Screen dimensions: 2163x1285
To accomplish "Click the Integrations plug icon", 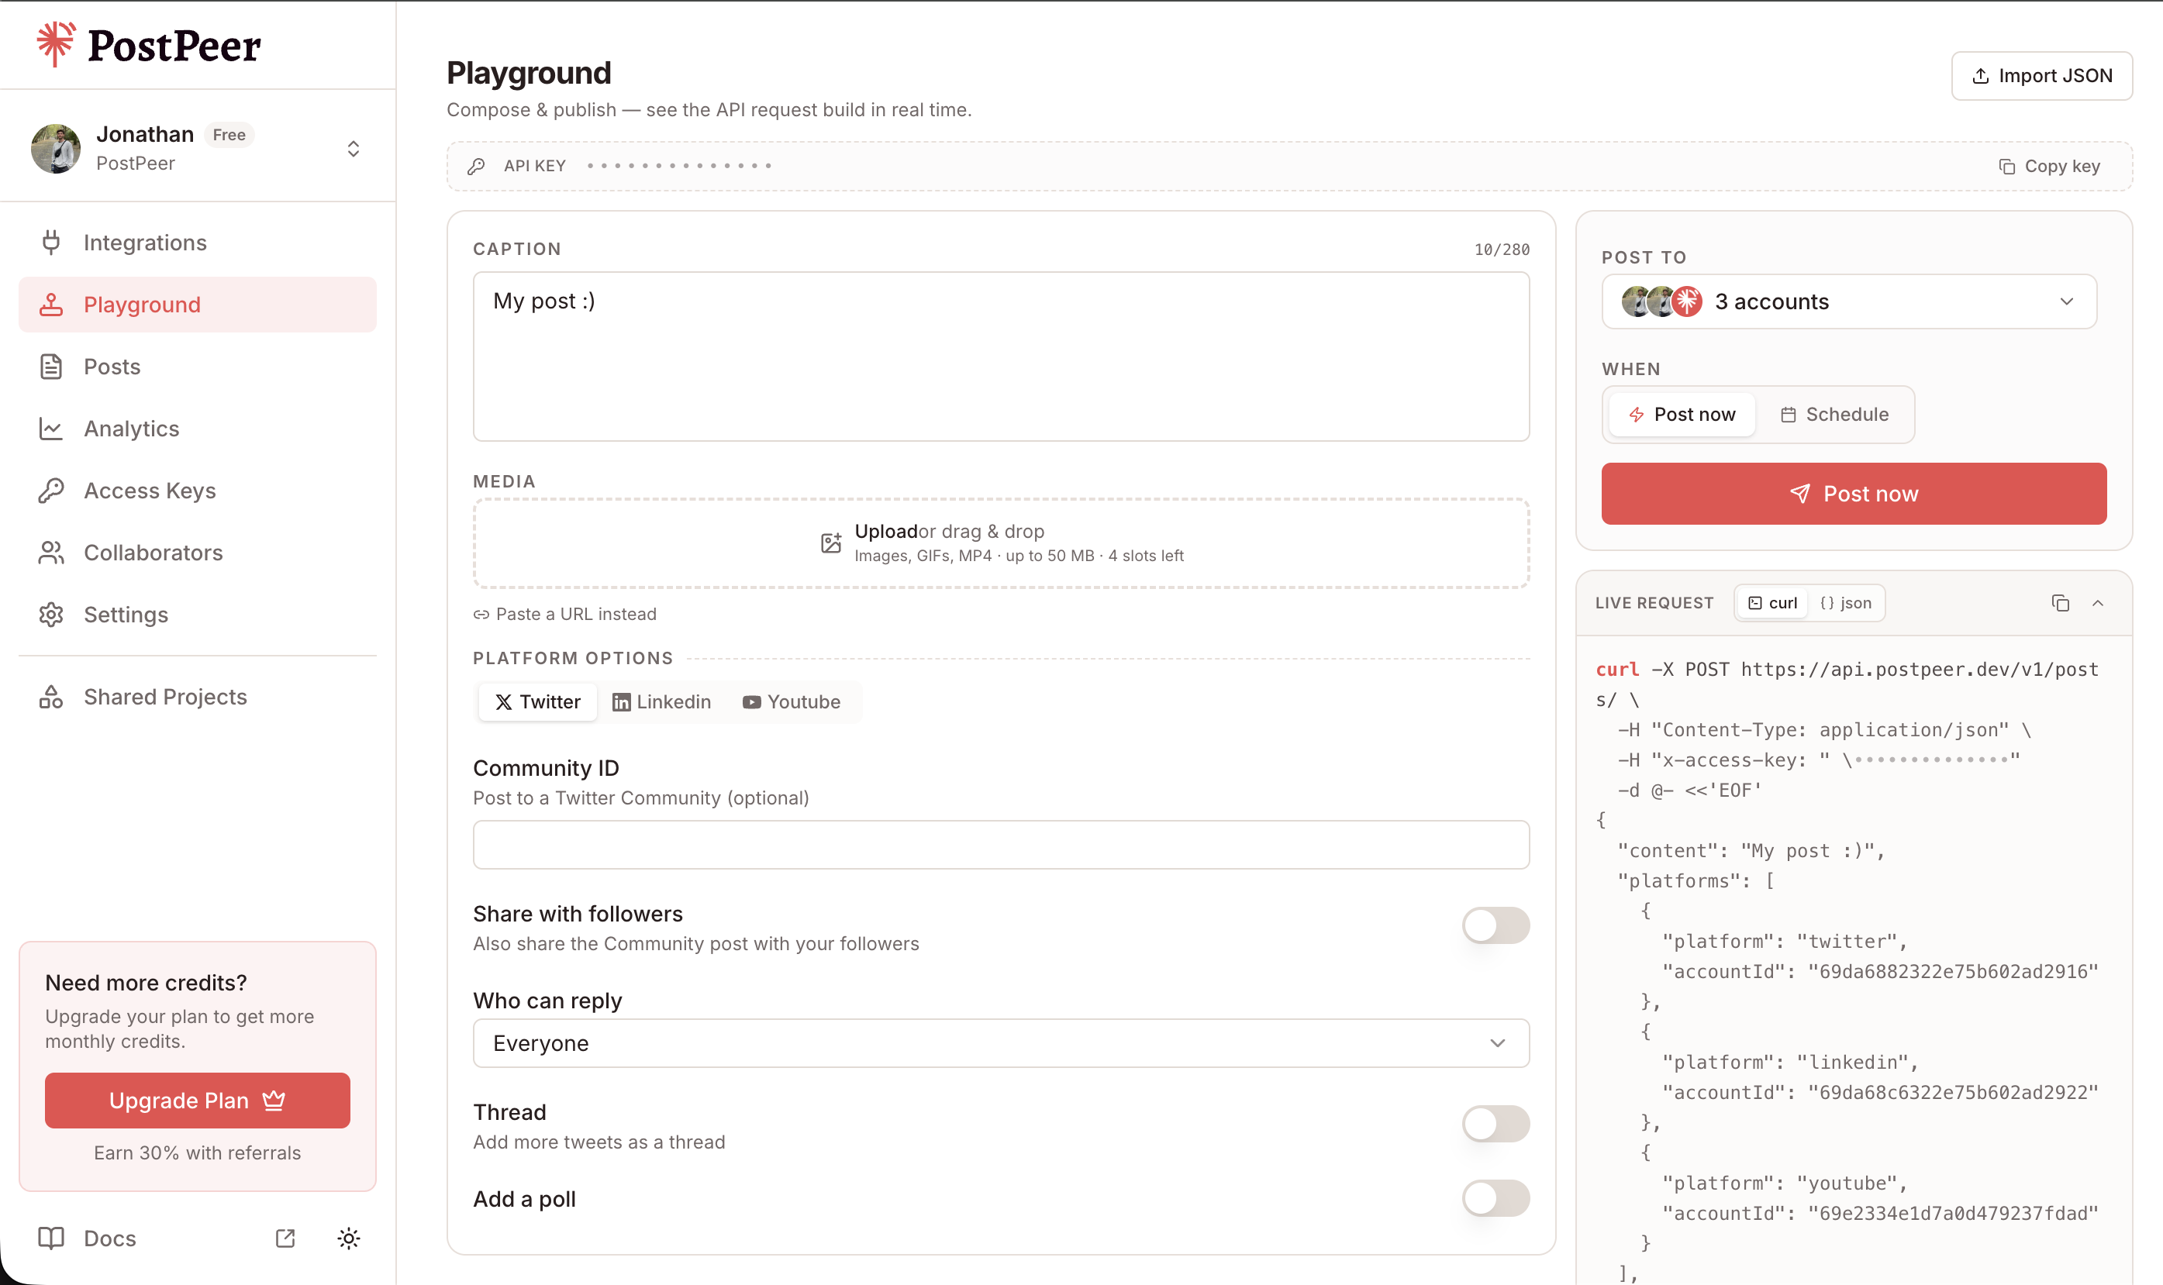I will (x=51, y=243).
